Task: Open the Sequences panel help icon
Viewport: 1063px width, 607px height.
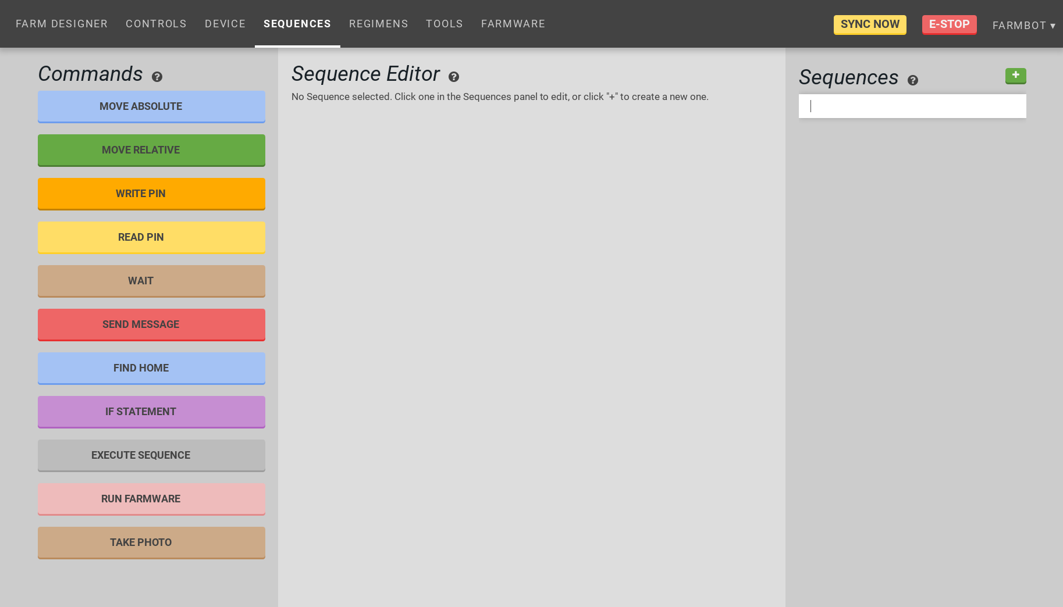Action: pyautogui.click(x=913, y=80)
